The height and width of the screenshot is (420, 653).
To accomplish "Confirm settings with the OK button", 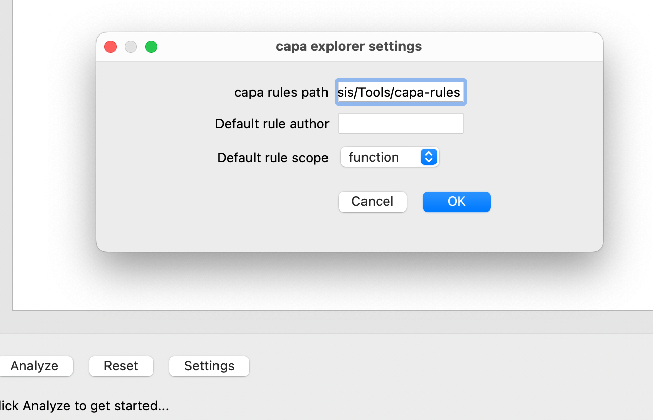I will click(456, 201).
